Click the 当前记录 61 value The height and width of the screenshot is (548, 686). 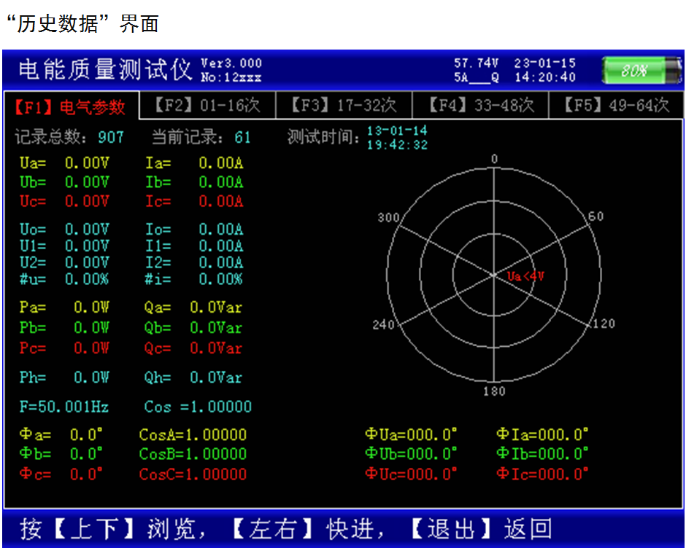click(x=242, y=137)
